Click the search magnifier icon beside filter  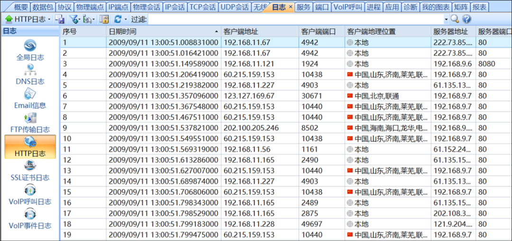(455, 19)
